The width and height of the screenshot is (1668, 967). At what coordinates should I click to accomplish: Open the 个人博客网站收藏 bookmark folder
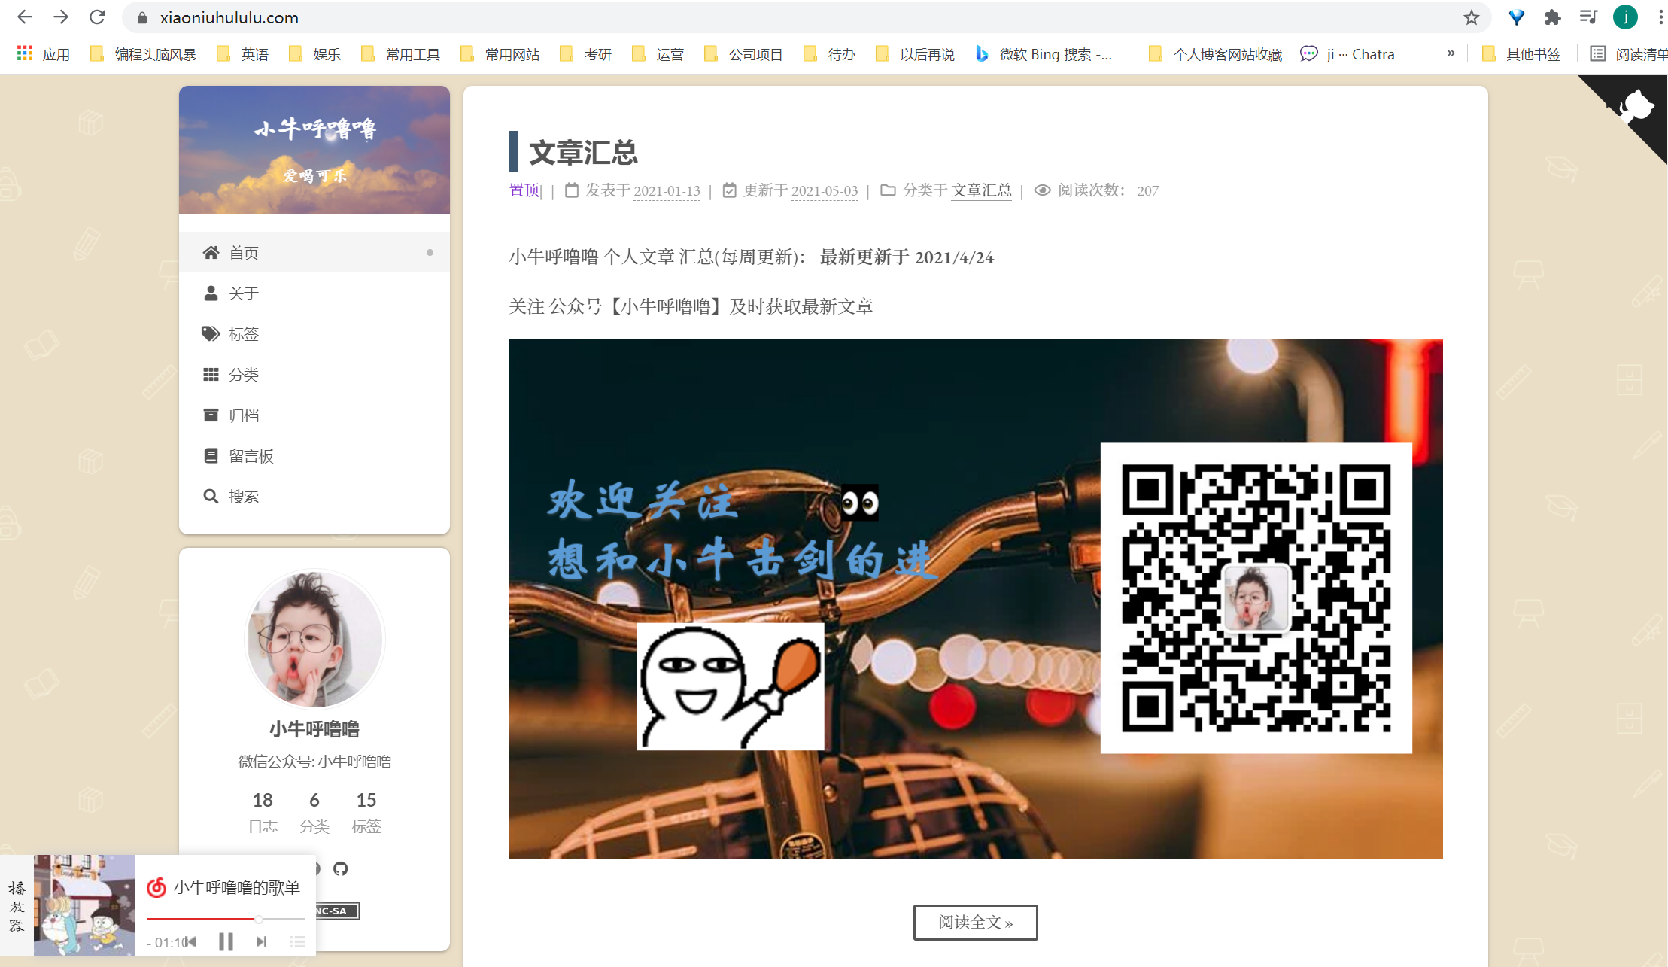point(1215,54)
